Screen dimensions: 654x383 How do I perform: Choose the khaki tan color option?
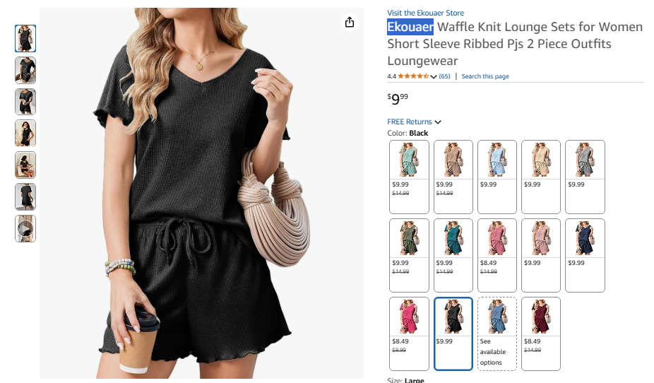click(453, 177)
